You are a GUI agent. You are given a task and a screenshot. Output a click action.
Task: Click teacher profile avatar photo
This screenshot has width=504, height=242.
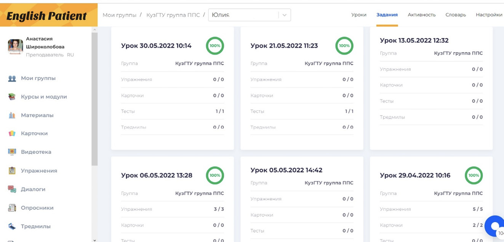click(x=15, y=46)
